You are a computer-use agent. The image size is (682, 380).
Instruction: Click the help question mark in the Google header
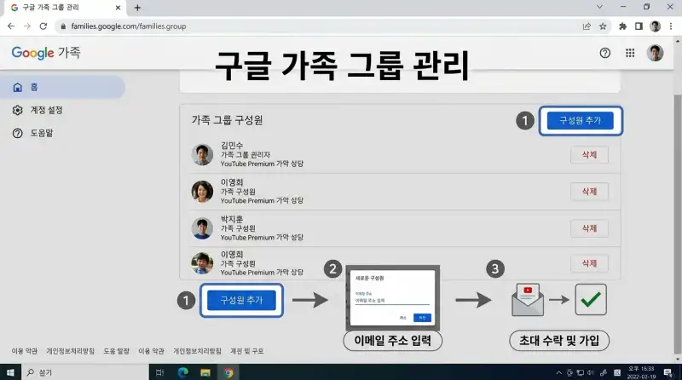pos(605,53)
